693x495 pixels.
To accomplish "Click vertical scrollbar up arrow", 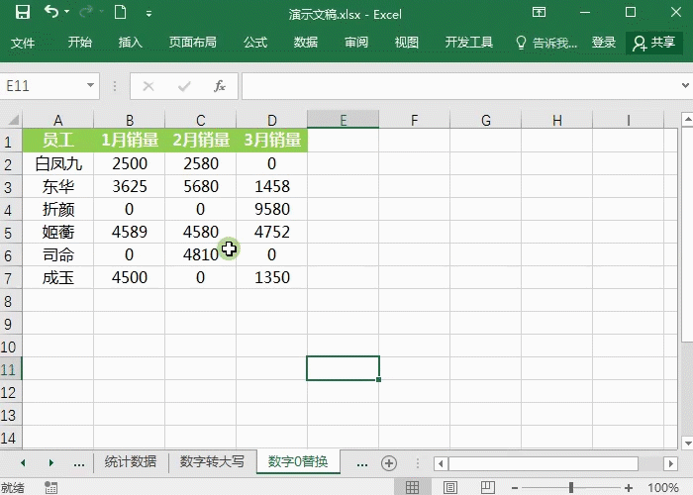I will [687, 119].
